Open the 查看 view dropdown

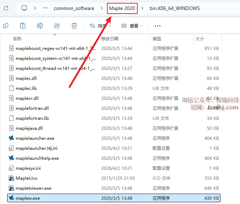132,26
